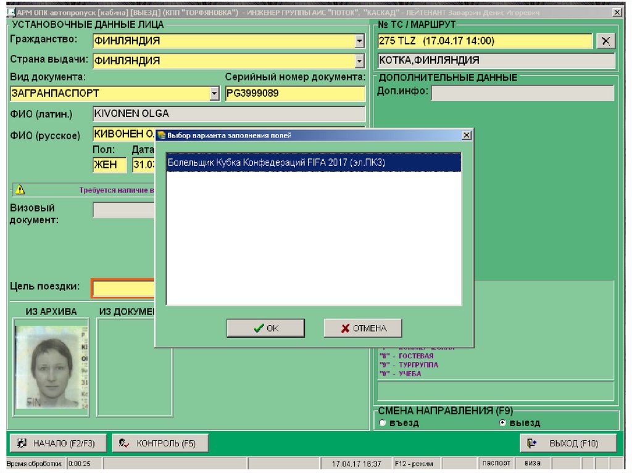
Task: Click the red X Отмена button
Action: tap(363, 328)
